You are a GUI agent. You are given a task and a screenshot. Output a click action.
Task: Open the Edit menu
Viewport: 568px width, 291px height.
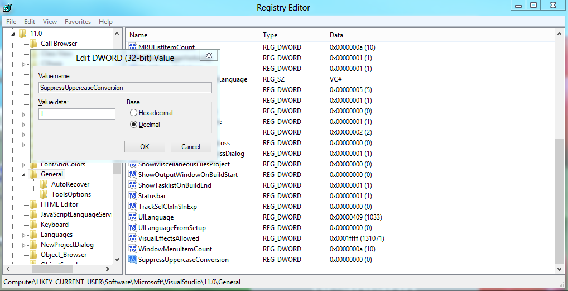(30, 22)
